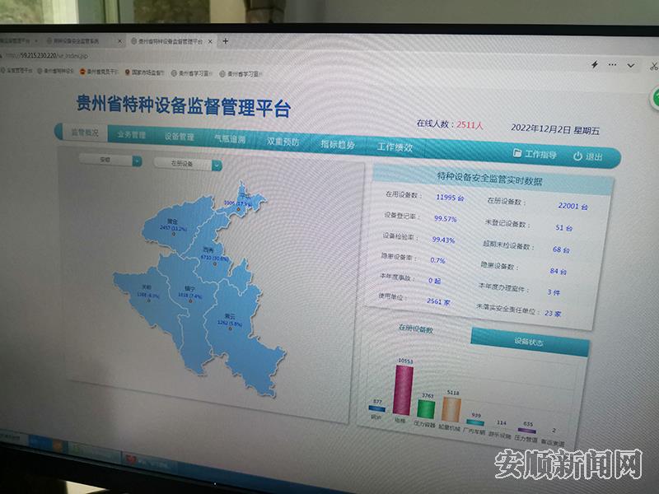The height and width of the screenshot is (494, 659).
Task: Click the 使用单位 value 2561 家
Action: pyautogui.click(x=438, y=301)
